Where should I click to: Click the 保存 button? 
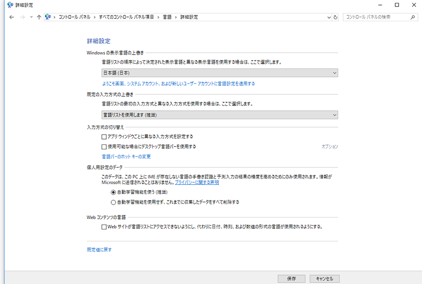coord(291,279)
